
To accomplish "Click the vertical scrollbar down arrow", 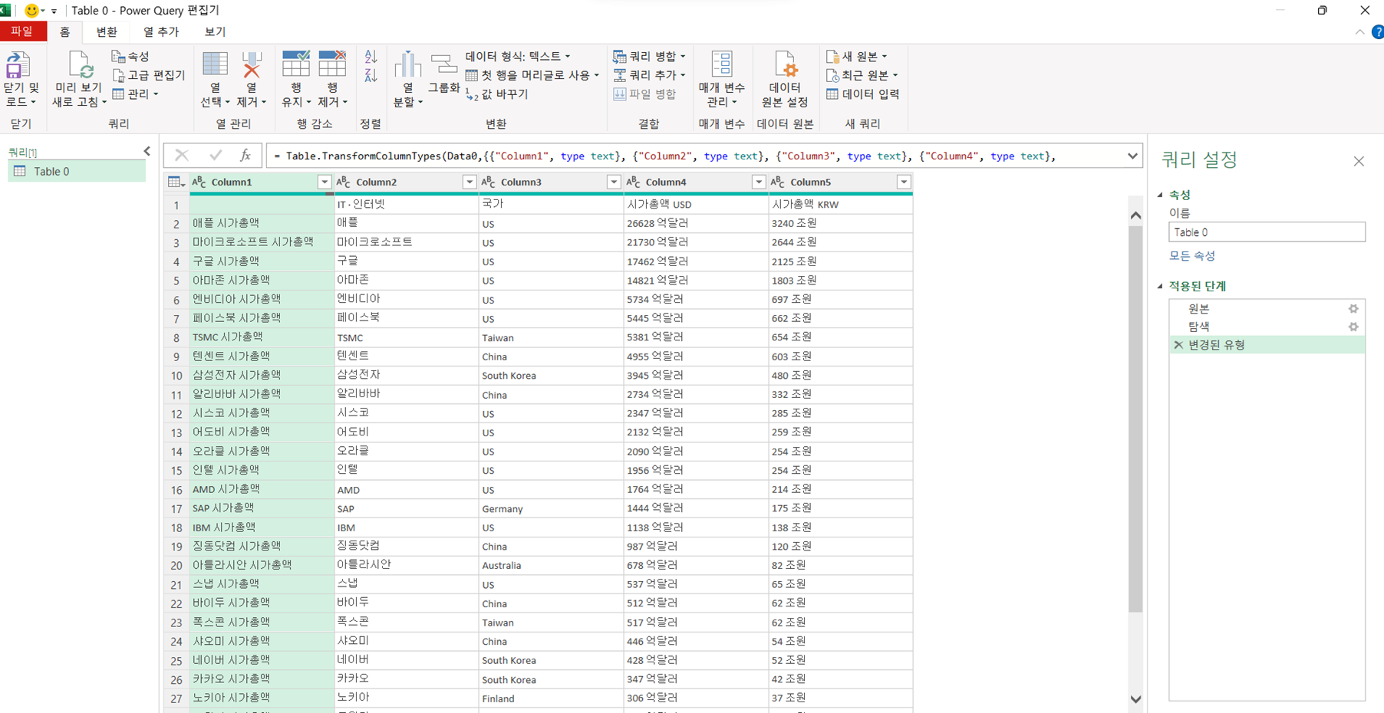I will (x=1135, y=699).
